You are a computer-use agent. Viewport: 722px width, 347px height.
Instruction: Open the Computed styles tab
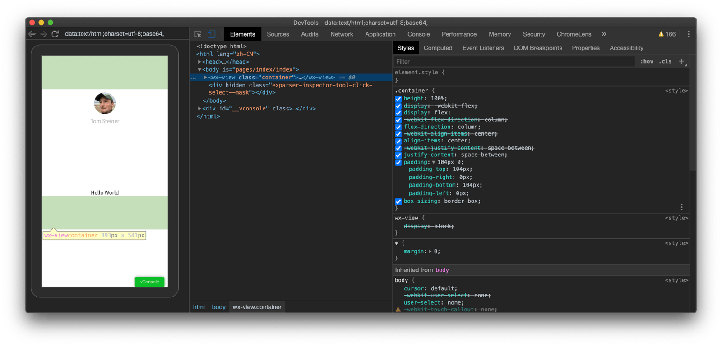coord(438,48)
